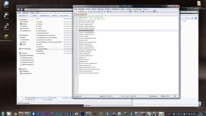
Task: Select the config folder in file list
Action: (40, 22)
